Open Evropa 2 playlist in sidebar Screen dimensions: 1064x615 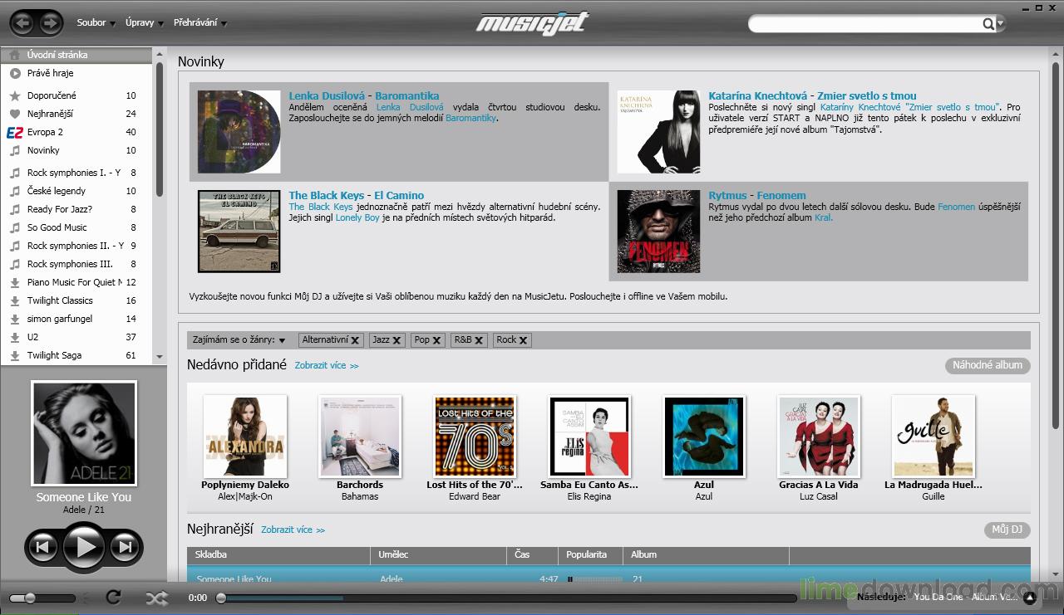(45, 132)
